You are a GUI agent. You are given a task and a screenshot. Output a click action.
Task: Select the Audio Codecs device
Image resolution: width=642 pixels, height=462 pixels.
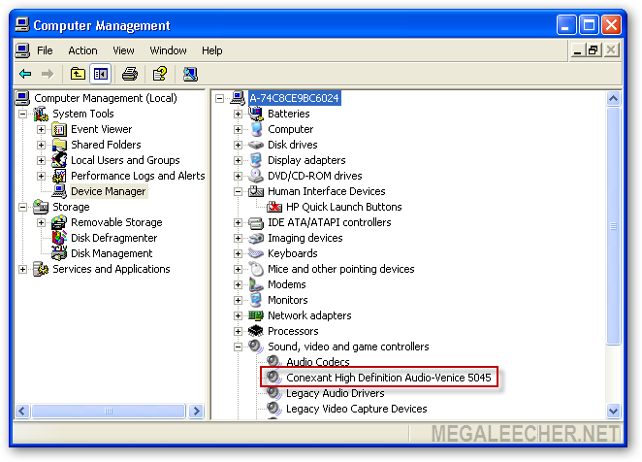[318, 362]
